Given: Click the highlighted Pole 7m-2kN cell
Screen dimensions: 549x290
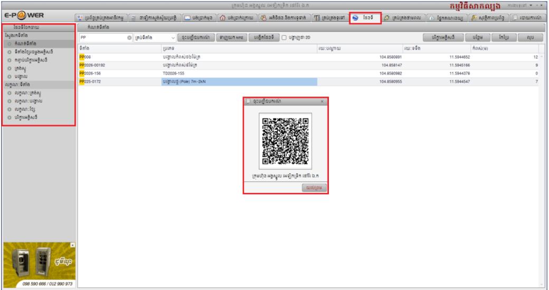Looking at the screenshot, I should [240, 82].
